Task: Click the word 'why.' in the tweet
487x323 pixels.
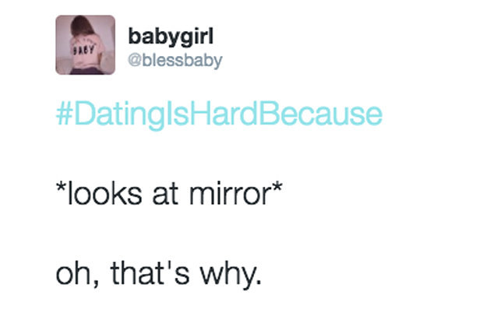Action: pos(231,275)
